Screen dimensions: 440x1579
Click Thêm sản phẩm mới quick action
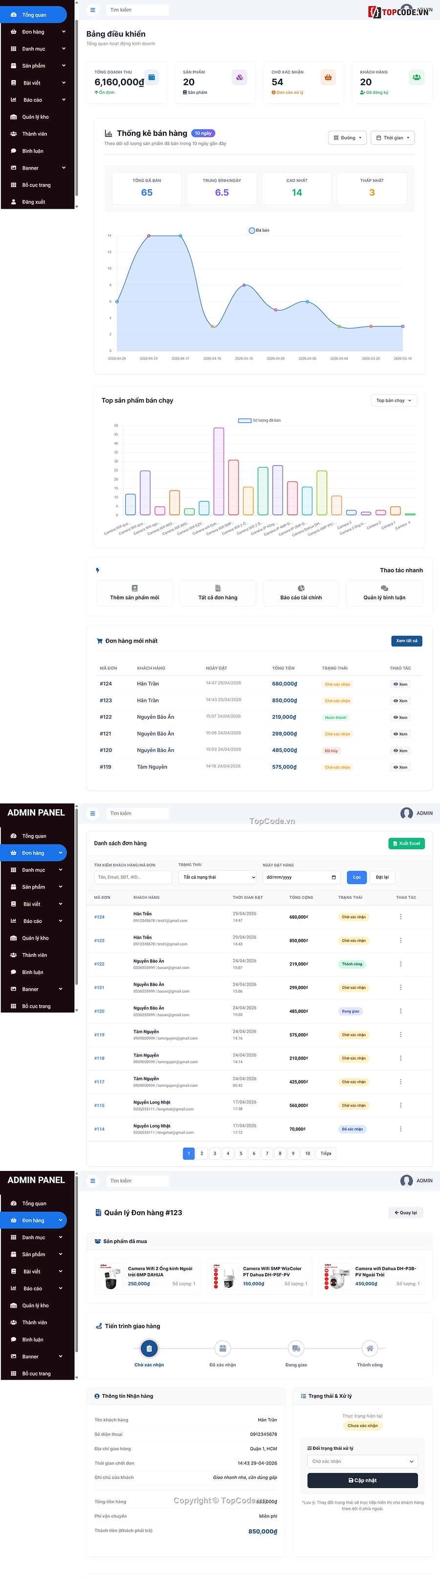pyautogui.click(x=134, y=593)
